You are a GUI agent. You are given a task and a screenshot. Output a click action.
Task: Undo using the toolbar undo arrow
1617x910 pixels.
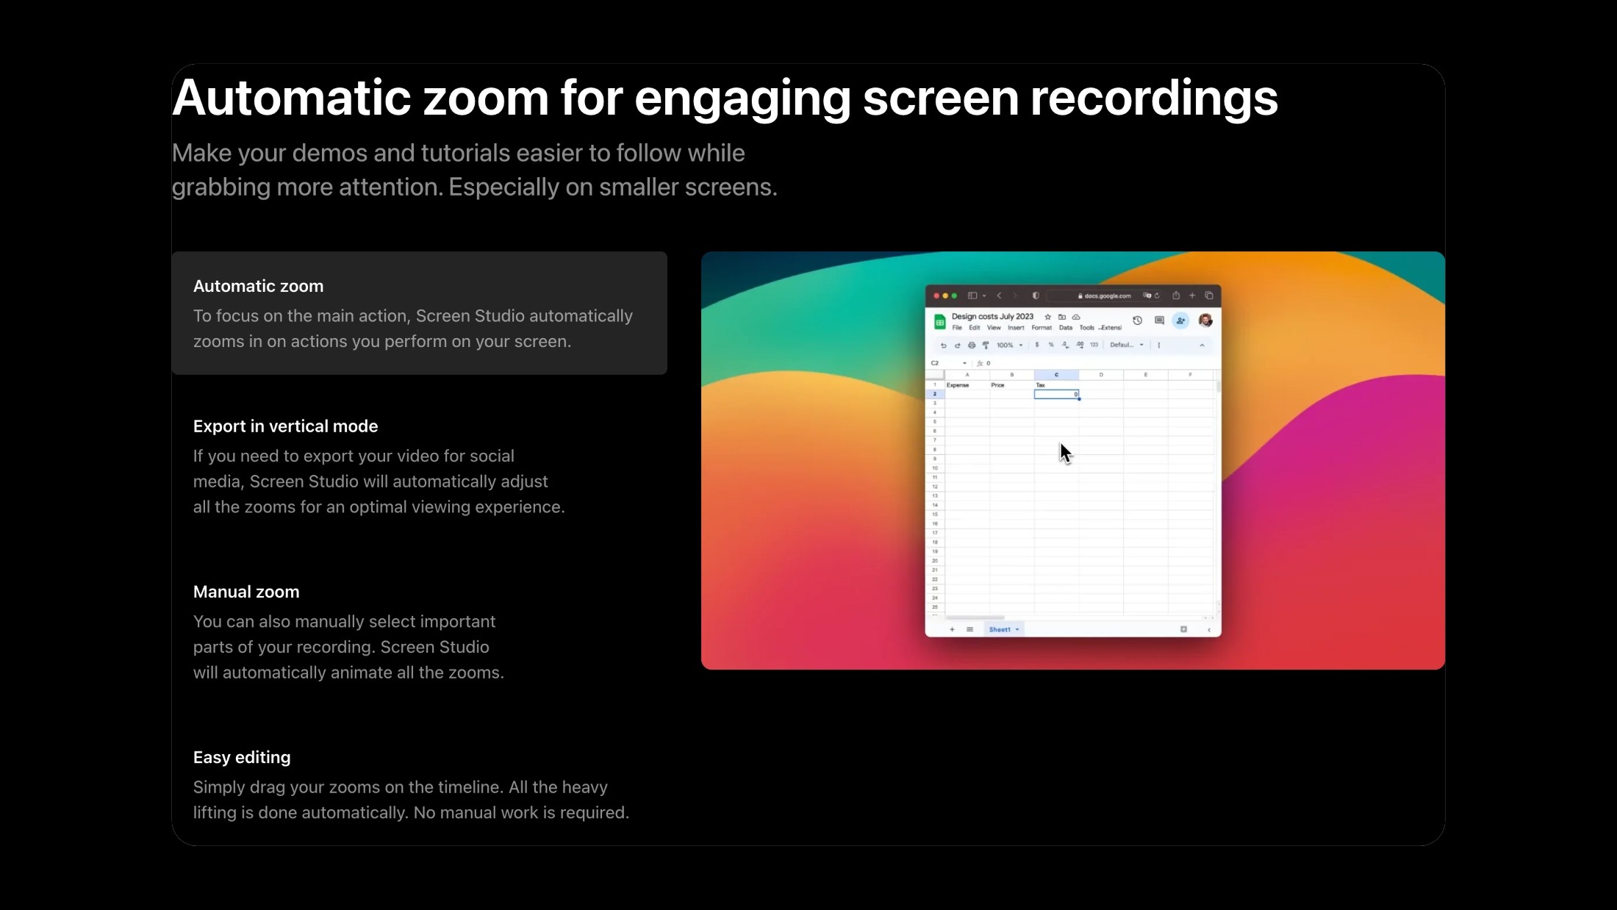tap(943, 345)
